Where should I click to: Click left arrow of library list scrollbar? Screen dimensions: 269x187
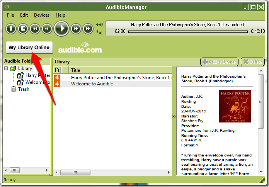pos(56,172)
